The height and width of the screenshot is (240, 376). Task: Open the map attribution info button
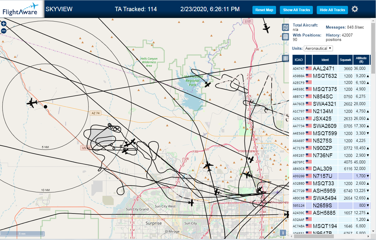point(283,233)
